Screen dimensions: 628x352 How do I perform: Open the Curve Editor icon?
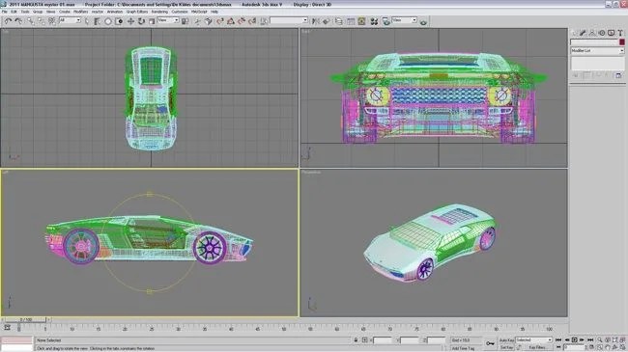351,21
